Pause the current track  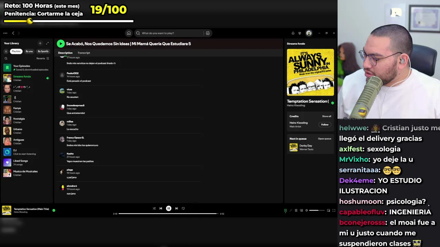[x=168, y=208]
